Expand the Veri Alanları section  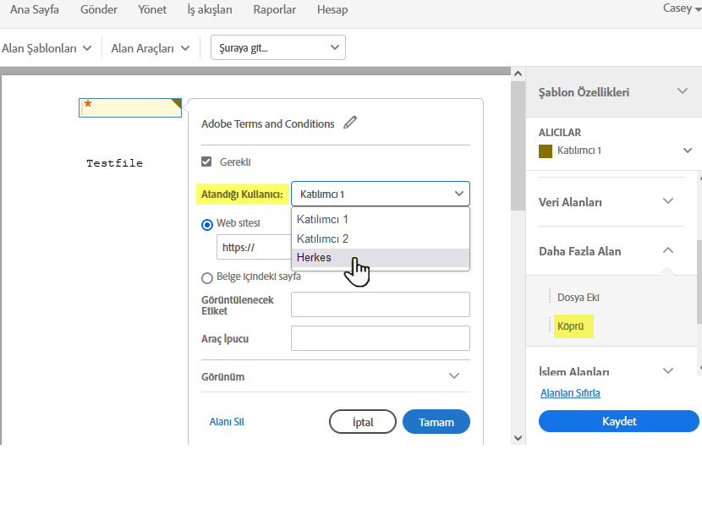click(668, 202)
